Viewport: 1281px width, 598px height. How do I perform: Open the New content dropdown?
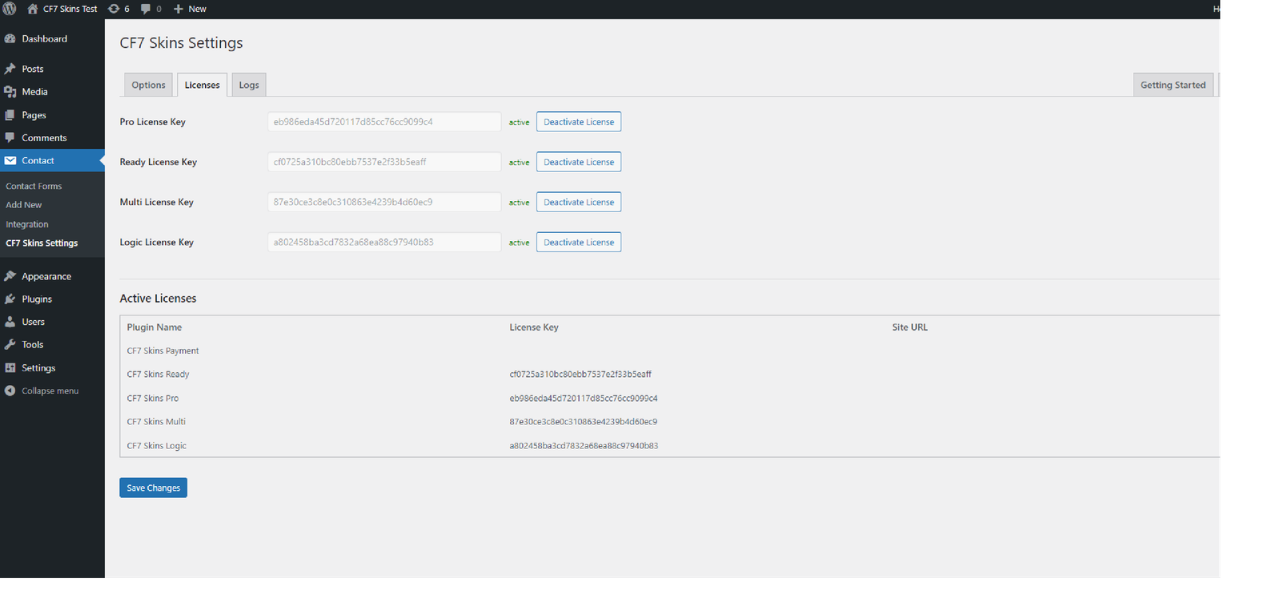(x=191, y=9)
